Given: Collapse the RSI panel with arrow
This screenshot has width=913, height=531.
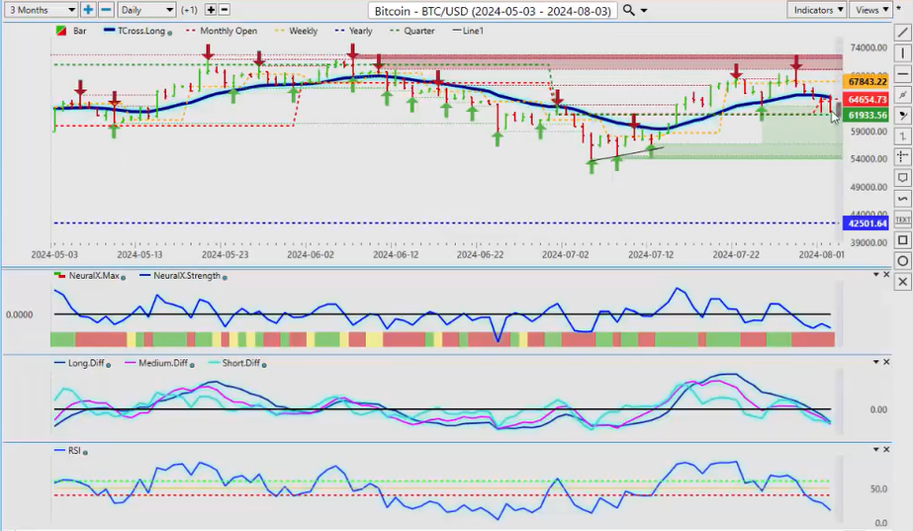Looking at the screenshot, I should pyautogui.click(x=887, y=450).
